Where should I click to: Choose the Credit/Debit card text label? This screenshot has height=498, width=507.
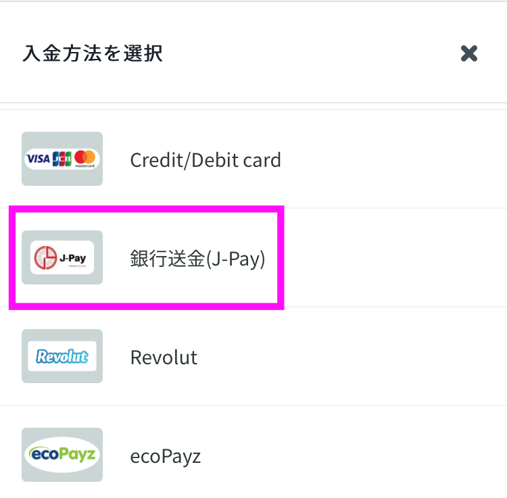tap(206, 160)
